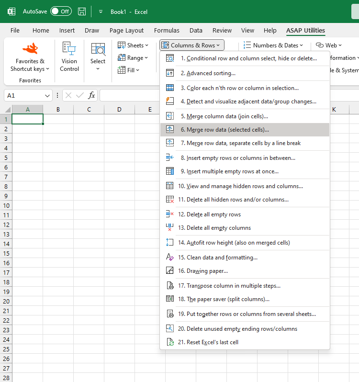
Task: Click the formula bar input field
Action: (x=130, y=95)
